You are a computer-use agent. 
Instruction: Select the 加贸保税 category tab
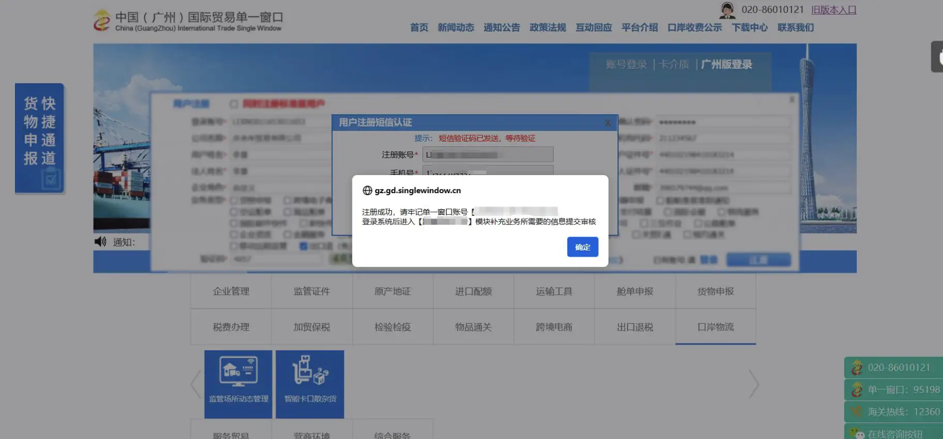(312, 327)
